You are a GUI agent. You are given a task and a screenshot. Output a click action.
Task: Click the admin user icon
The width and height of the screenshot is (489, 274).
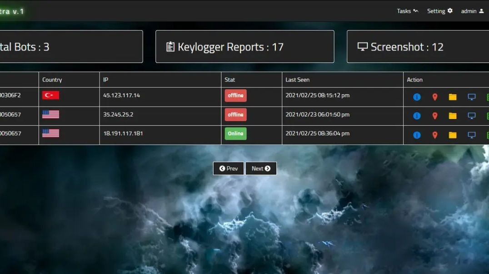(x=481, y=11)
